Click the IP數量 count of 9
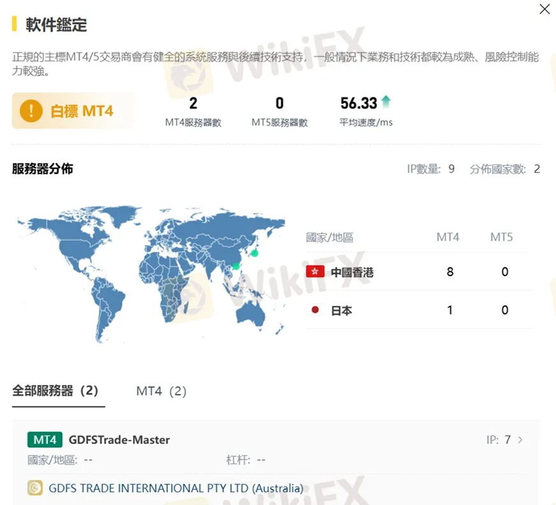The image size is (556, 505). [x=453, y=168]
